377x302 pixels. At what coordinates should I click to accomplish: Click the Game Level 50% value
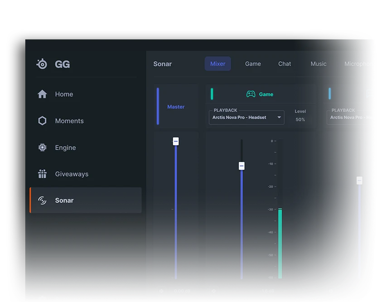[300, 119]
